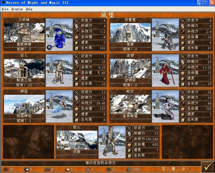Screen dimensions: 215x173
Task: Click 现有: 3 count under 祈愿神坛
Action: coord(24,121)
